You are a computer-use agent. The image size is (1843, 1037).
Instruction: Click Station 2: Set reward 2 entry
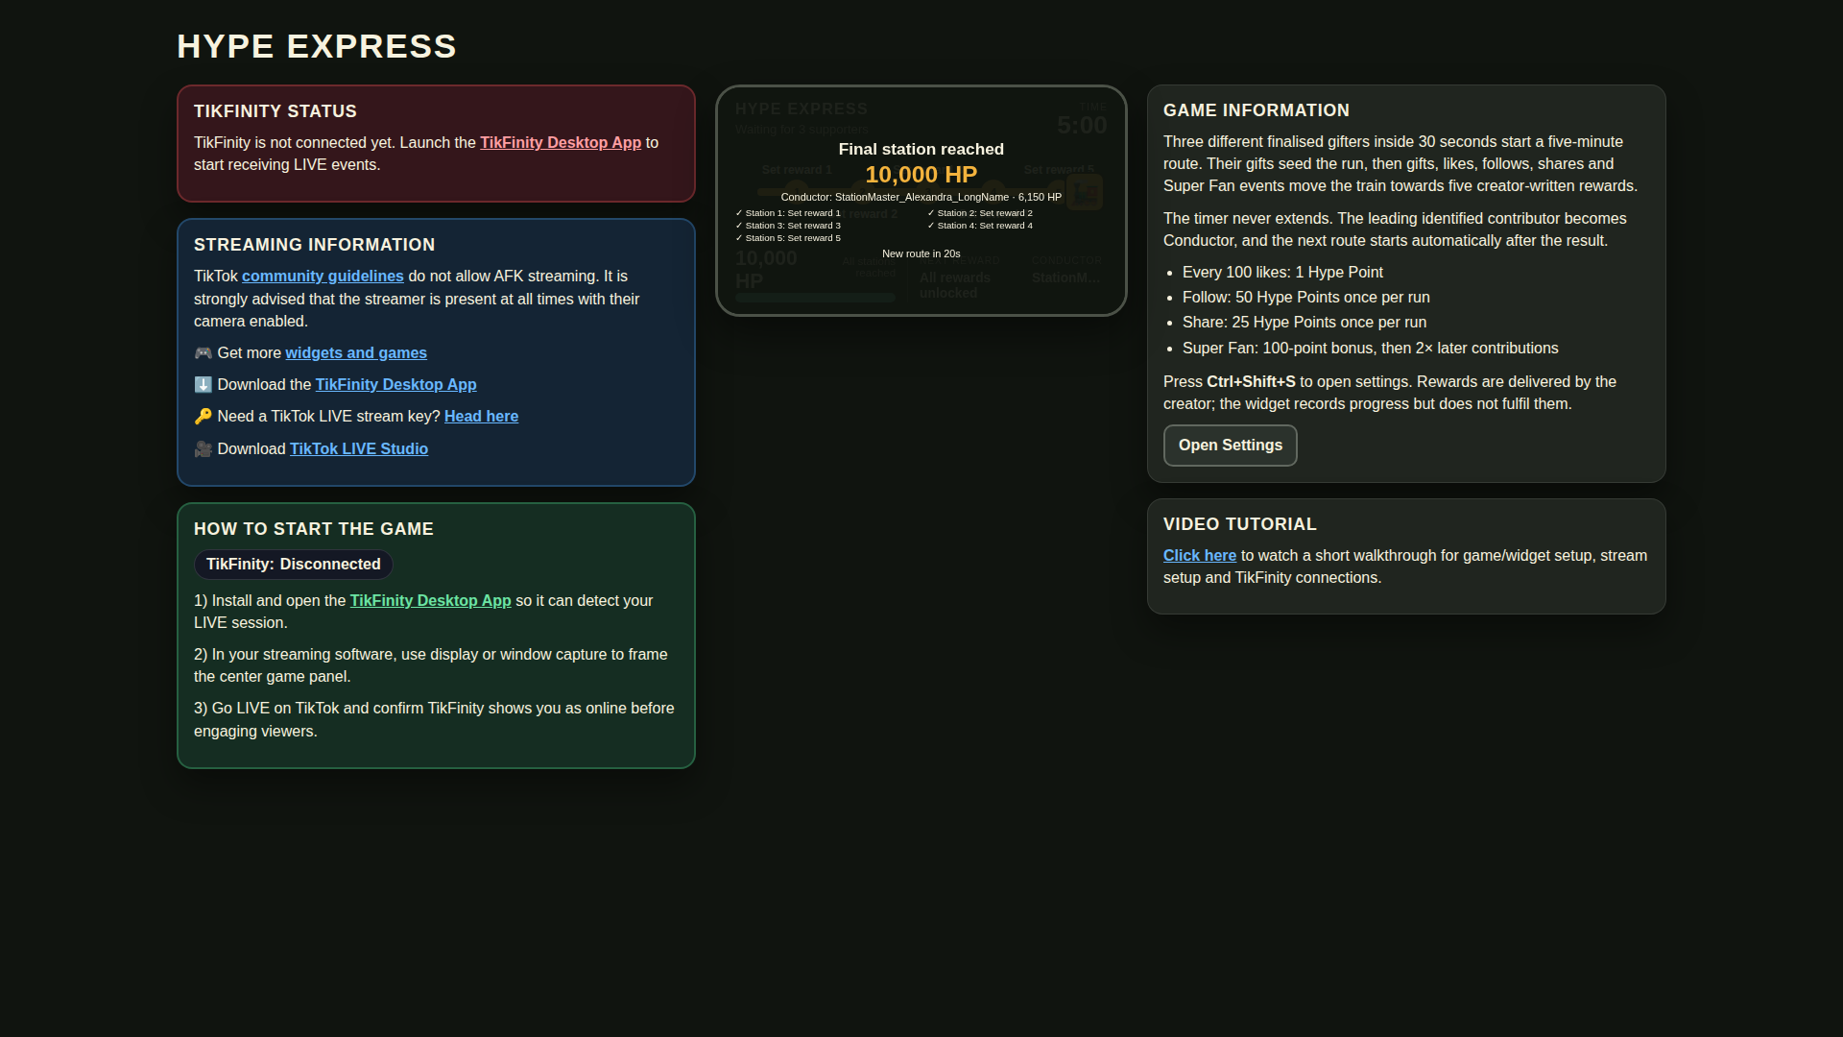(x=980, y=213)
